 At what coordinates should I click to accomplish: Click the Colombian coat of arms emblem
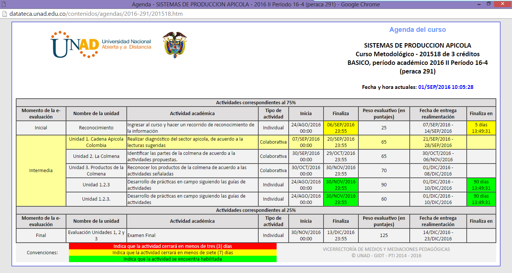tap(174, 44)
